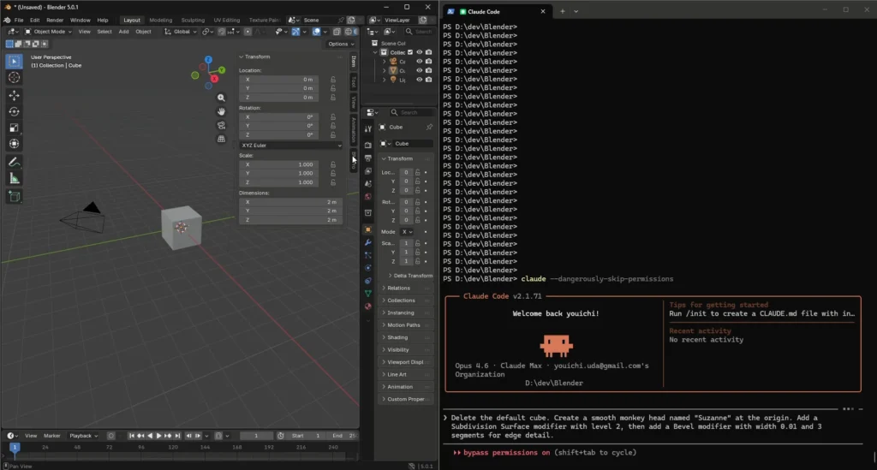Expand the Delta Transform subpanel
Screen dimensions: 877x470
point(410,276)
